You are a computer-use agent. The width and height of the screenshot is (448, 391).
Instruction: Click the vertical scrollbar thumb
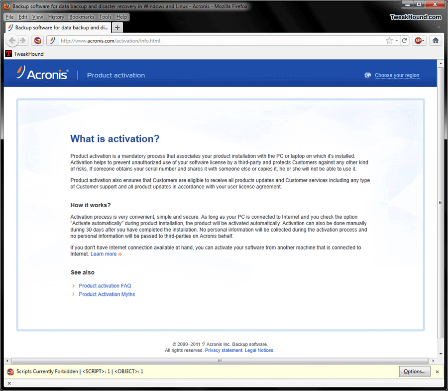point(441,203)
